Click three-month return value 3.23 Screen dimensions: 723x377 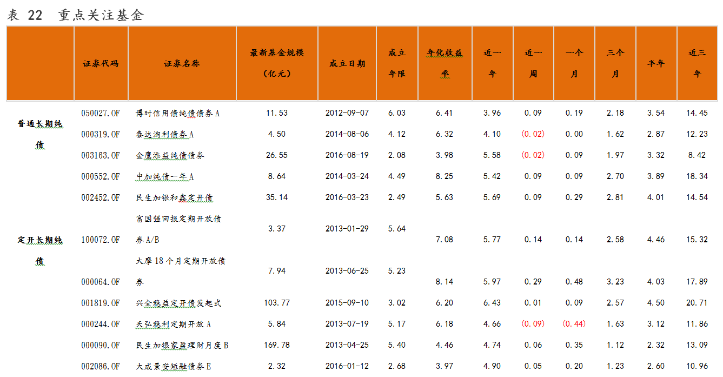click(x=615, y=282)
